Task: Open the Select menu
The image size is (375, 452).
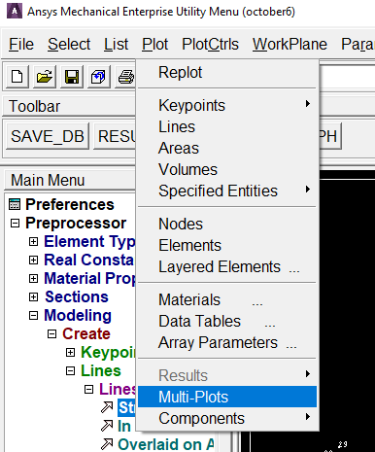Action: coord(69,44)
